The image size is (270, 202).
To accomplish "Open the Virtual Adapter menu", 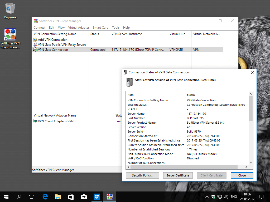I will click(x=79, y=28).
